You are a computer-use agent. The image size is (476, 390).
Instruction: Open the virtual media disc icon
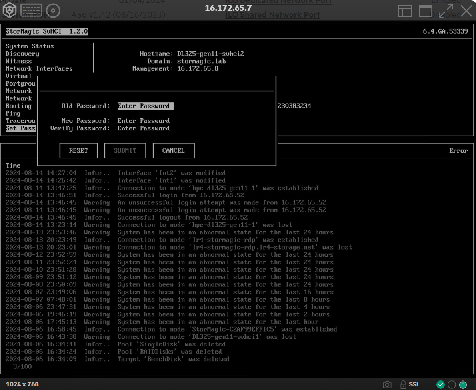(x=53, y=11)
